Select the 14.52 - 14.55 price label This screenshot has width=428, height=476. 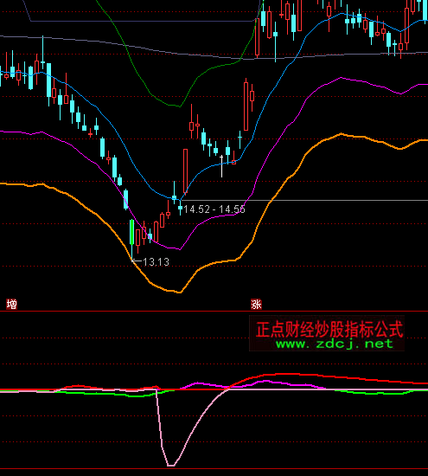214,209
